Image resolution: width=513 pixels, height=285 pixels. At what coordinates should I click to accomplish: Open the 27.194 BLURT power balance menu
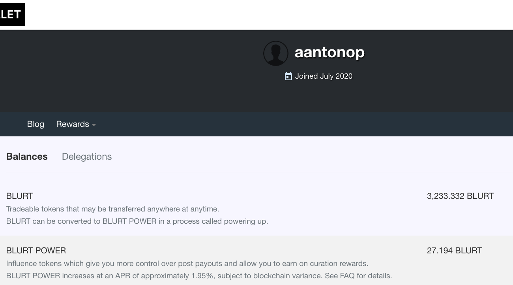point(455,251)
